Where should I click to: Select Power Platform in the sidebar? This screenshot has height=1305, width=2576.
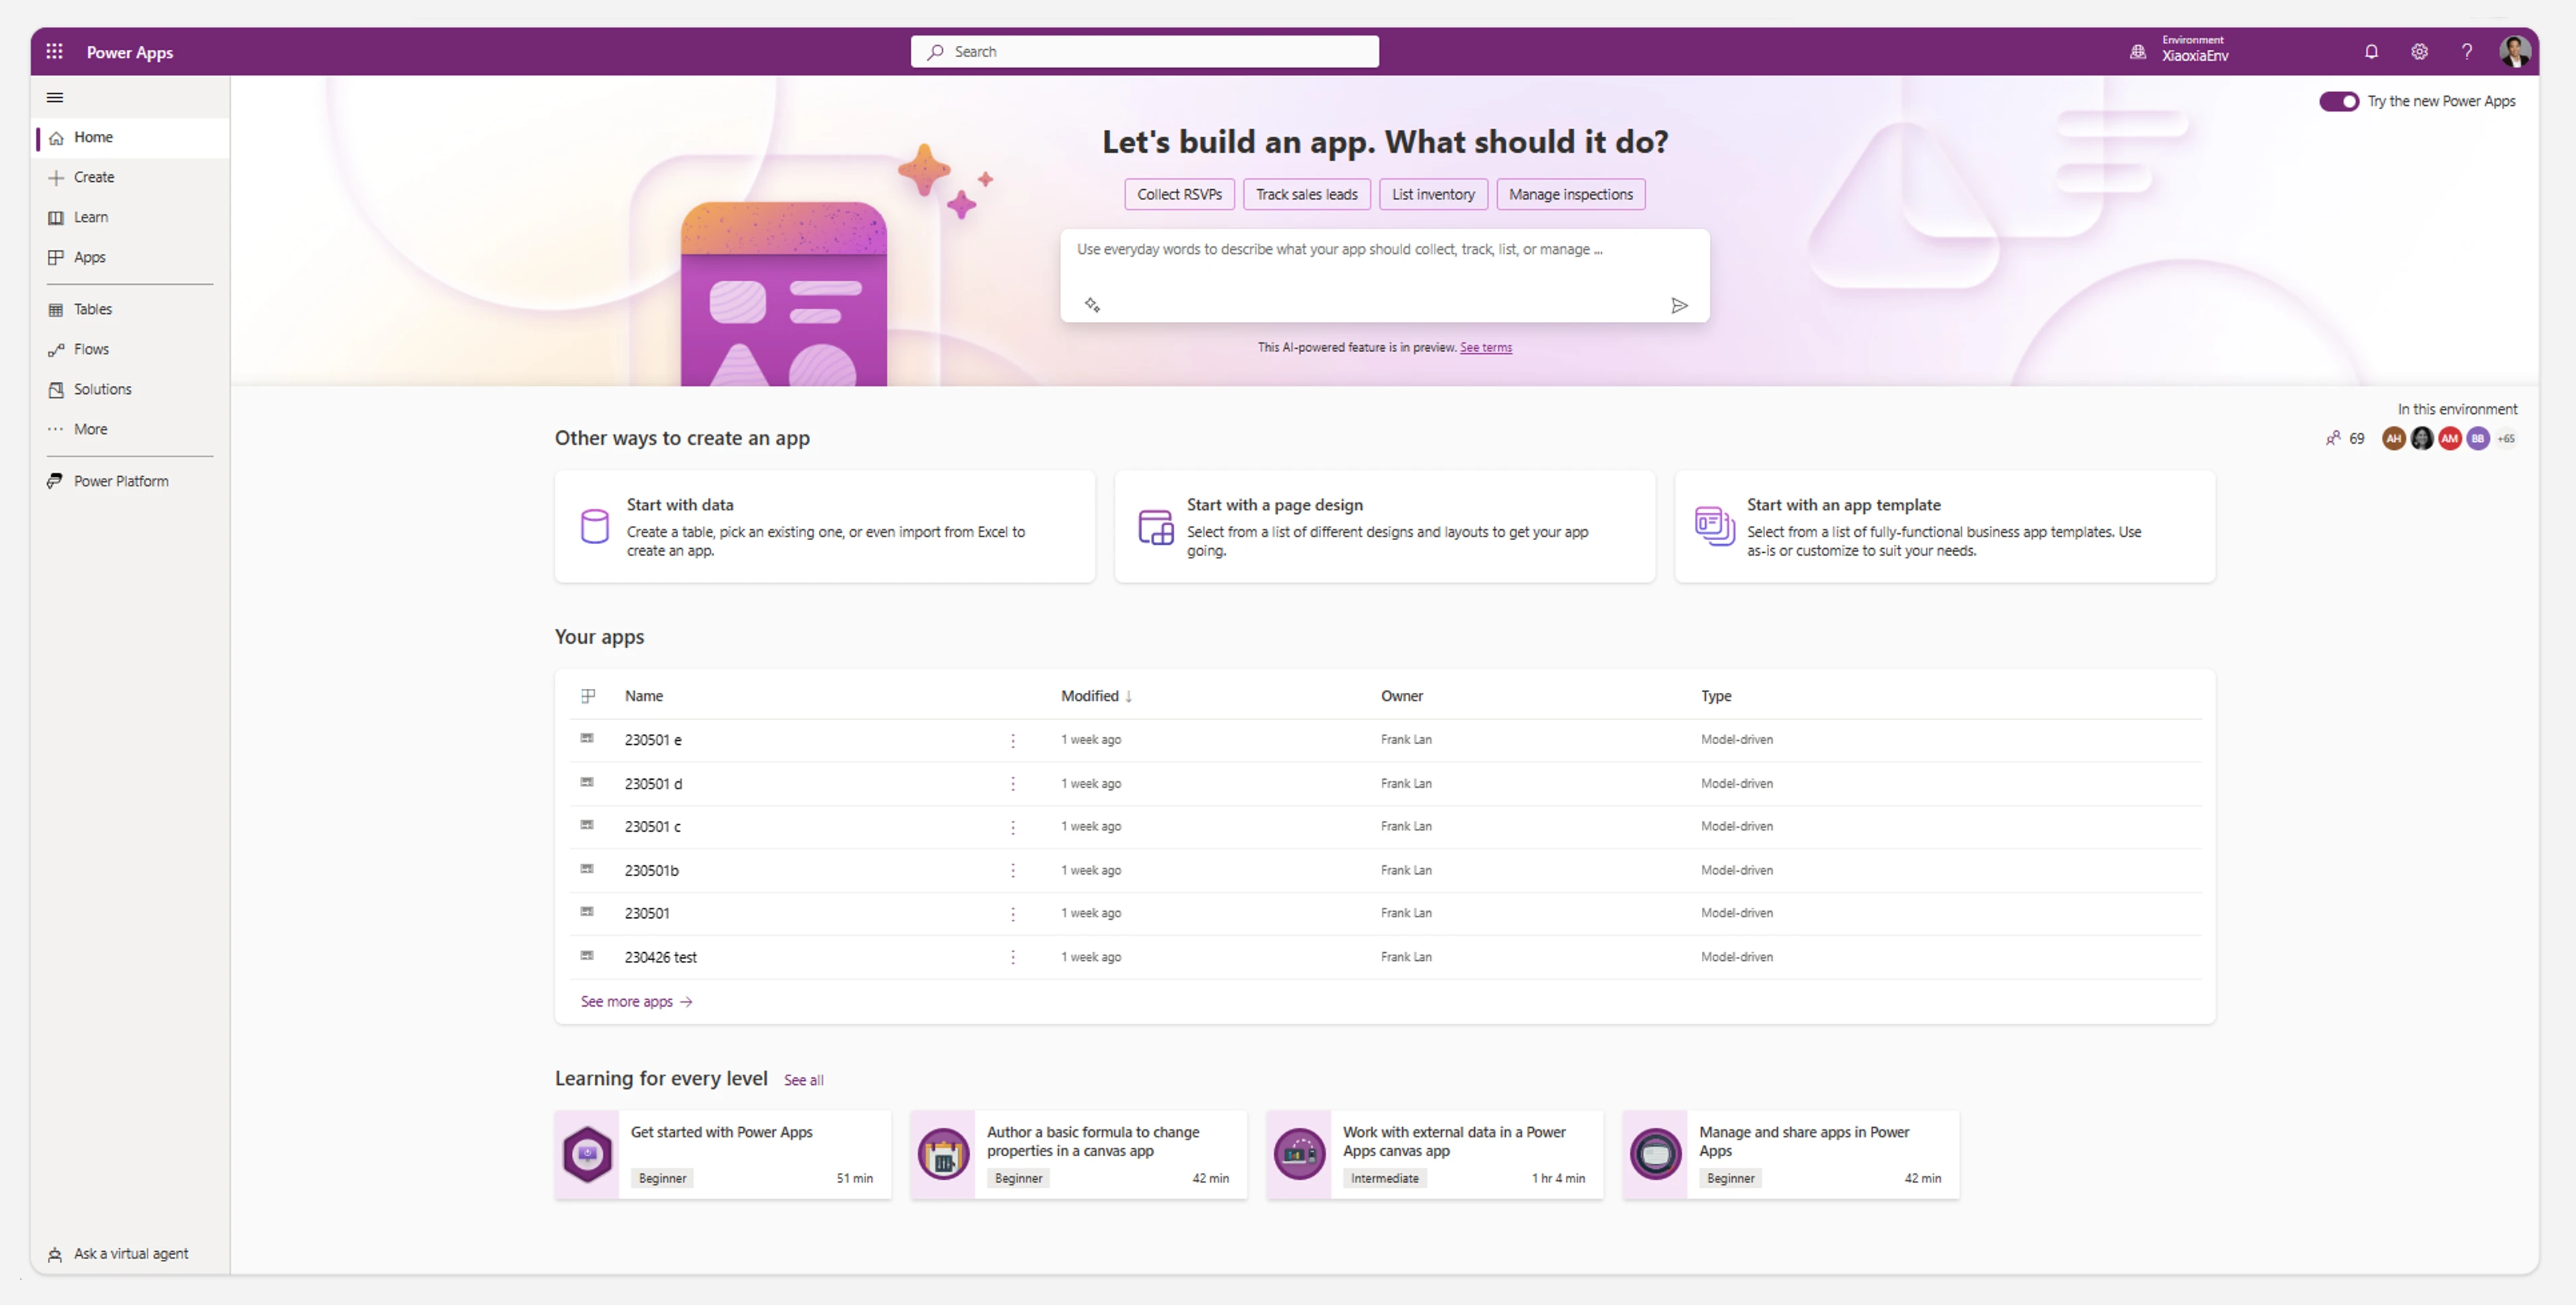click(x=121, y=480)
